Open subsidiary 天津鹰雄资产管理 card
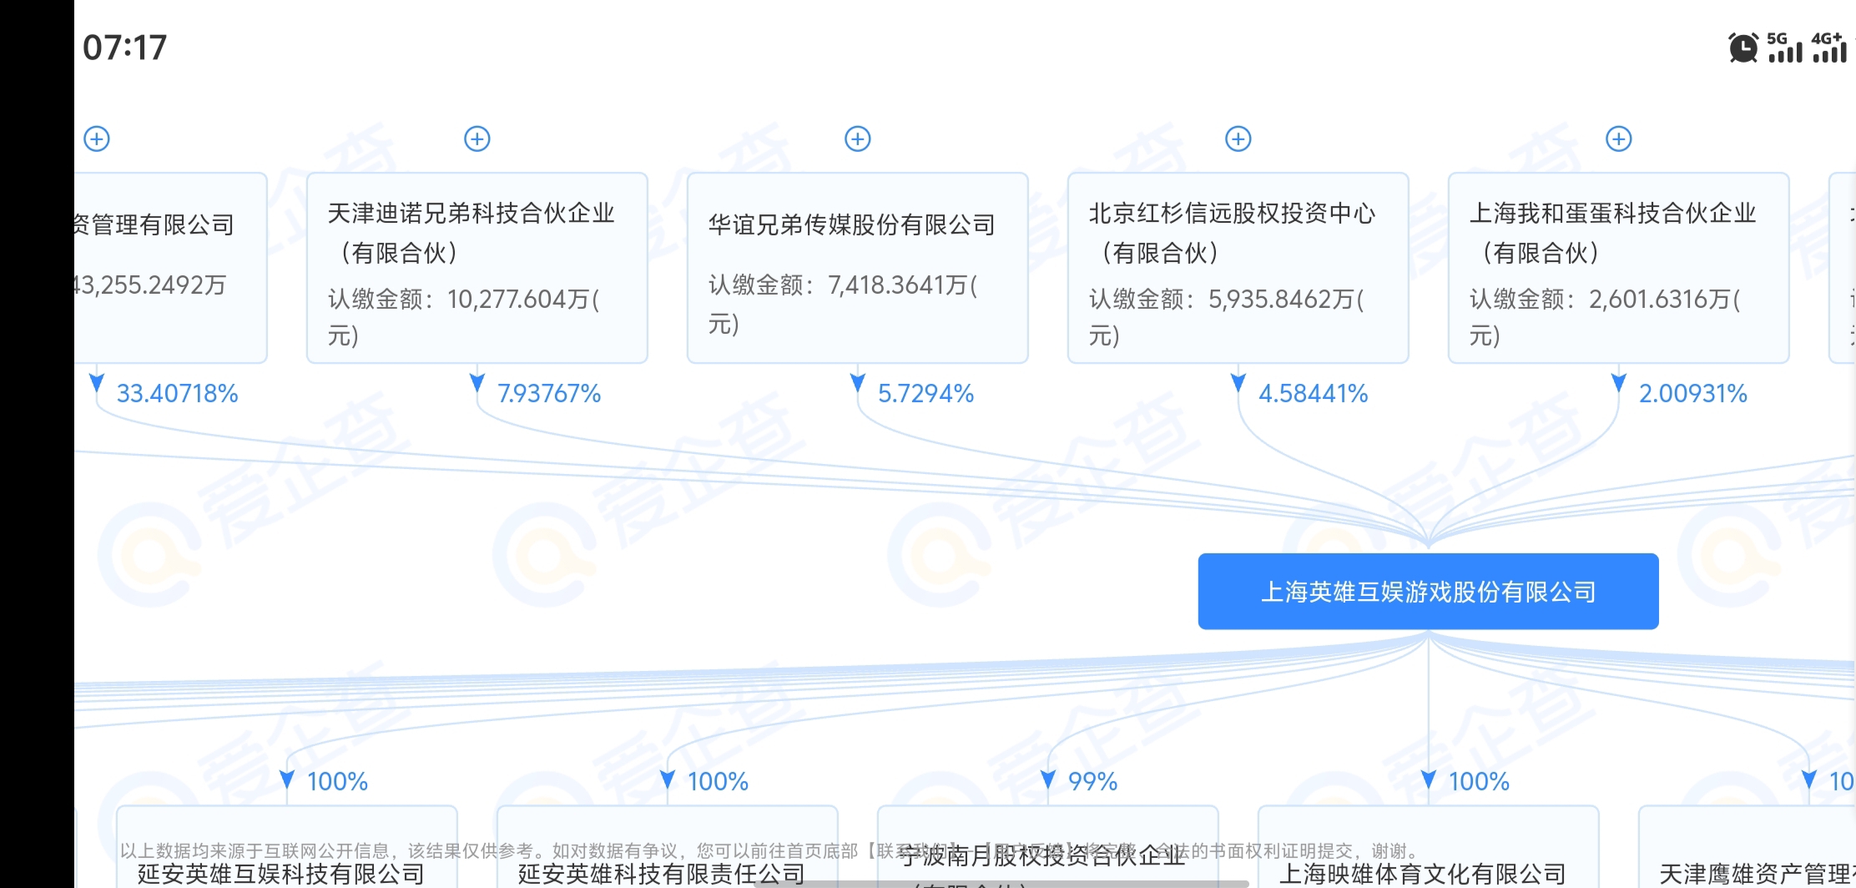This screenshot has height=888, width=1856. pos(1748,847)
